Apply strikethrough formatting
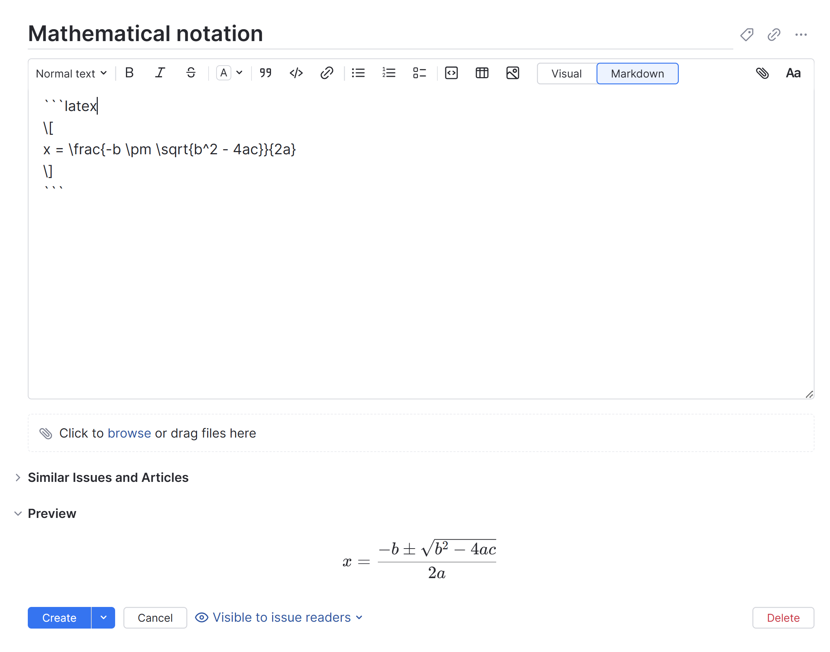The width and height of the screenshot is (830, 652). click(191, 73)
